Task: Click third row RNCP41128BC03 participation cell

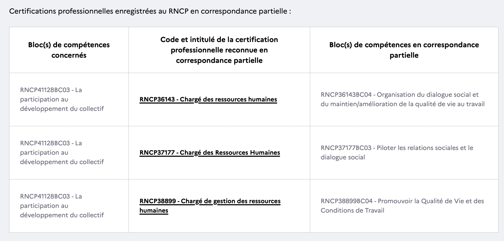Action: 62,206
